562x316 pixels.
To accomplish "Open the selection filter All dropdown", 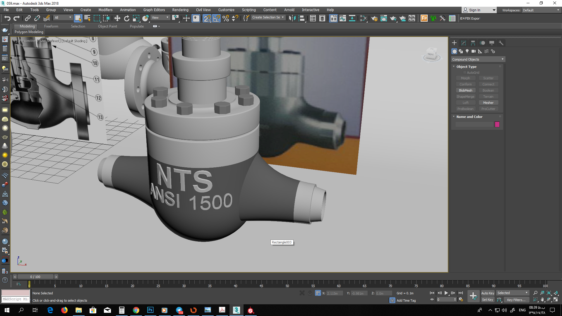I will click(63, 18).
